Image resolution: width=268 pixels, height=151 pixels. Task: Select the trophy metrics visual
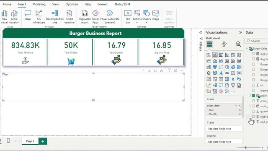(233, 85)
